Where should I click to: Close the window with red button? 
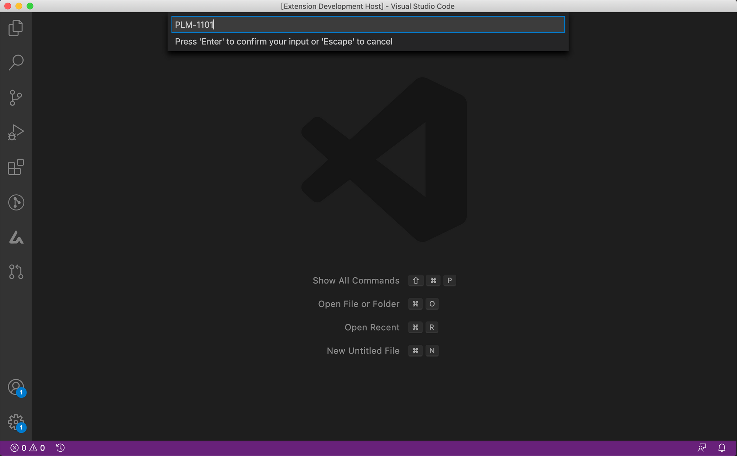coord(8,6)
